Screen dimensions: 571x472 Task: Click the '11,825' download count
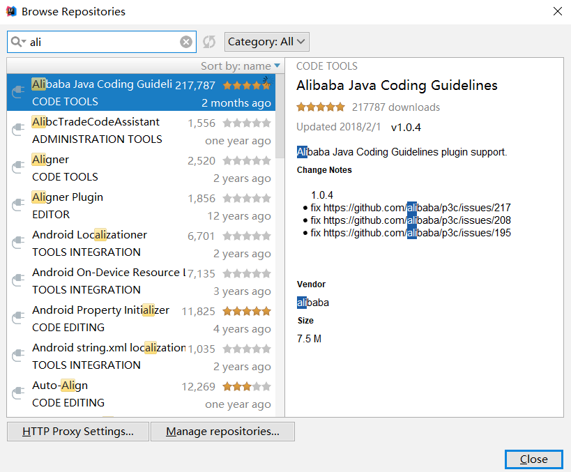(x=199, y=312)
